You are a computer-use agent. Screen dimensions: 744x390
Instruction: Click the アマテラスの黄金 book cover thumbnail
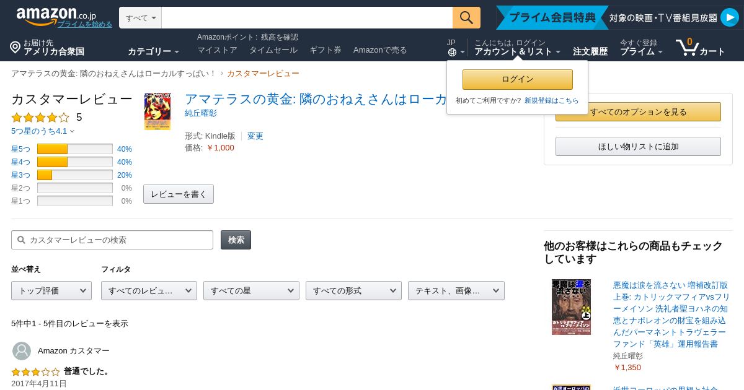pos(157,111)
